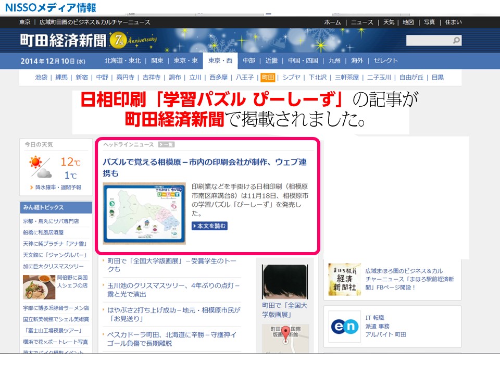Select the 東京・東 region tab
Screen dimensions: 500x375
coord(185,60)
